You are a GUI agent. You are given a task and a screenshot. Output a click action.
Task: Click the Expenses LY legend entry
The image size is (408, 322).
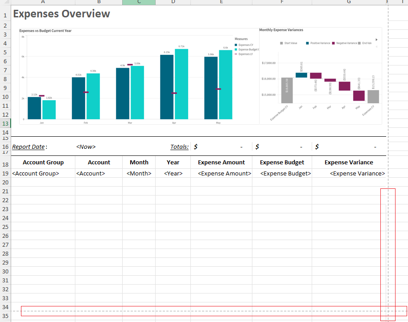tap(244, 54)
